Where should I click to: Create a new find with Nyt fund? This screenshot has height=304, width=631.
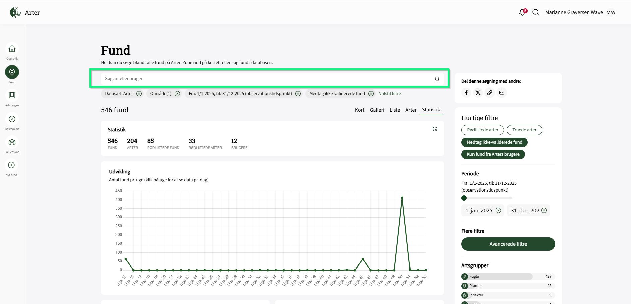click(x=11, y=165)
